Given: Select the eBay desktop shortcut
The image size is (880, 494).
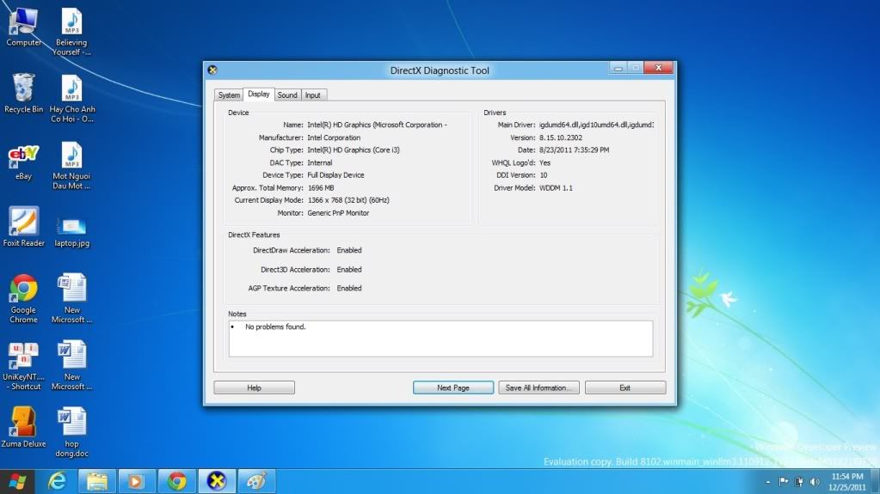Looking at the screenshot, I should [x=23, y=162].
